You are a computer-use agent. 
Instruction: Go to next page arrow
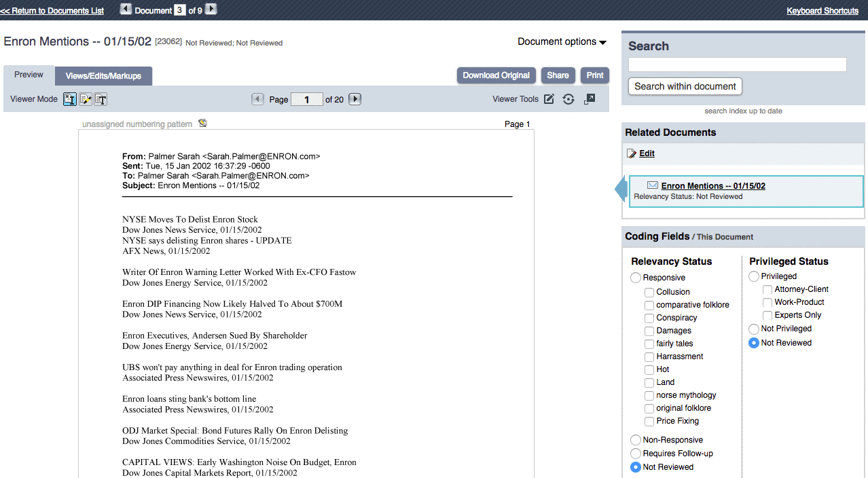tap(355, 99)
